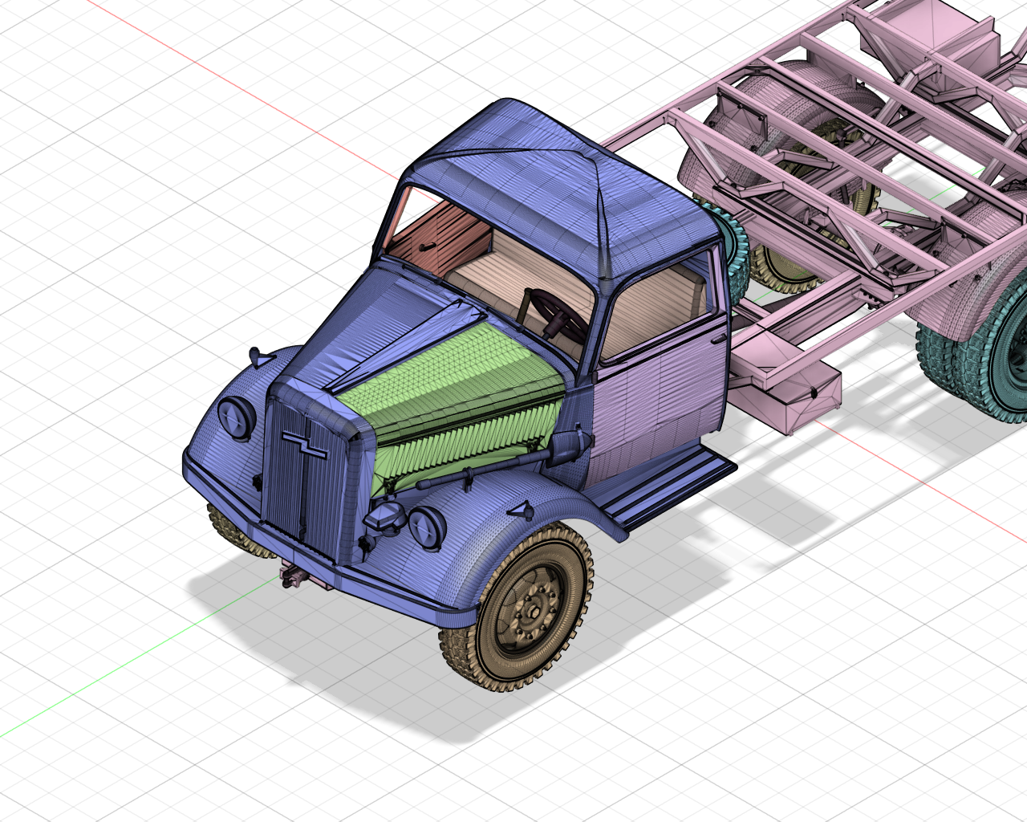The height and width of the screenshot is (822, 1027).
Task: Select the turn indicator on left fender
Action: click(258, 356)
